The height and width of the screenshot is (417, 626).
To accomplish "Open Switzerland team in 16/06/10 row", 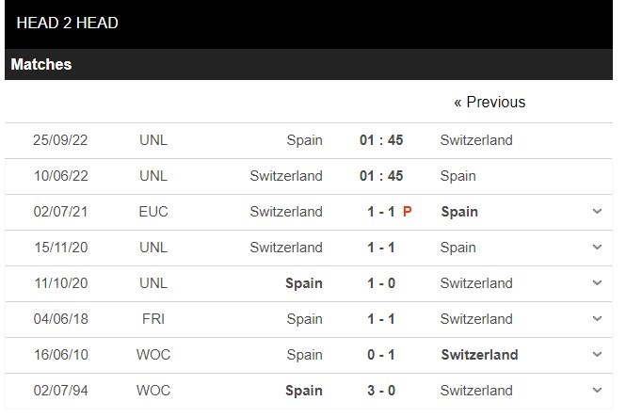I will click(479, 355).
